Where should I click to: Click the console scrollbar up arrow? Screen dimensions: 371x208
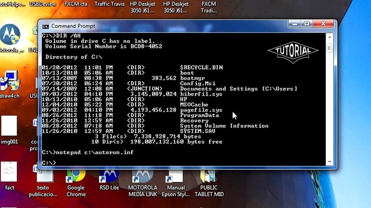click(x=329, y=37)
